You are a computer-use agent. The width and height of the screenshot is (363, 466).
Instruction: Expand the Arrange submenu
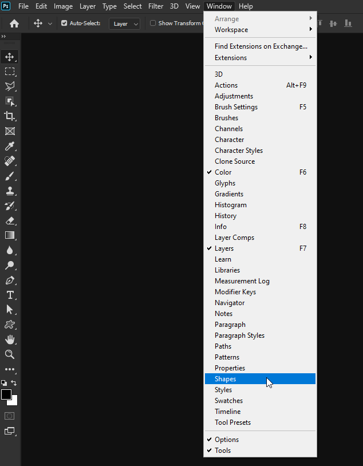260,19
